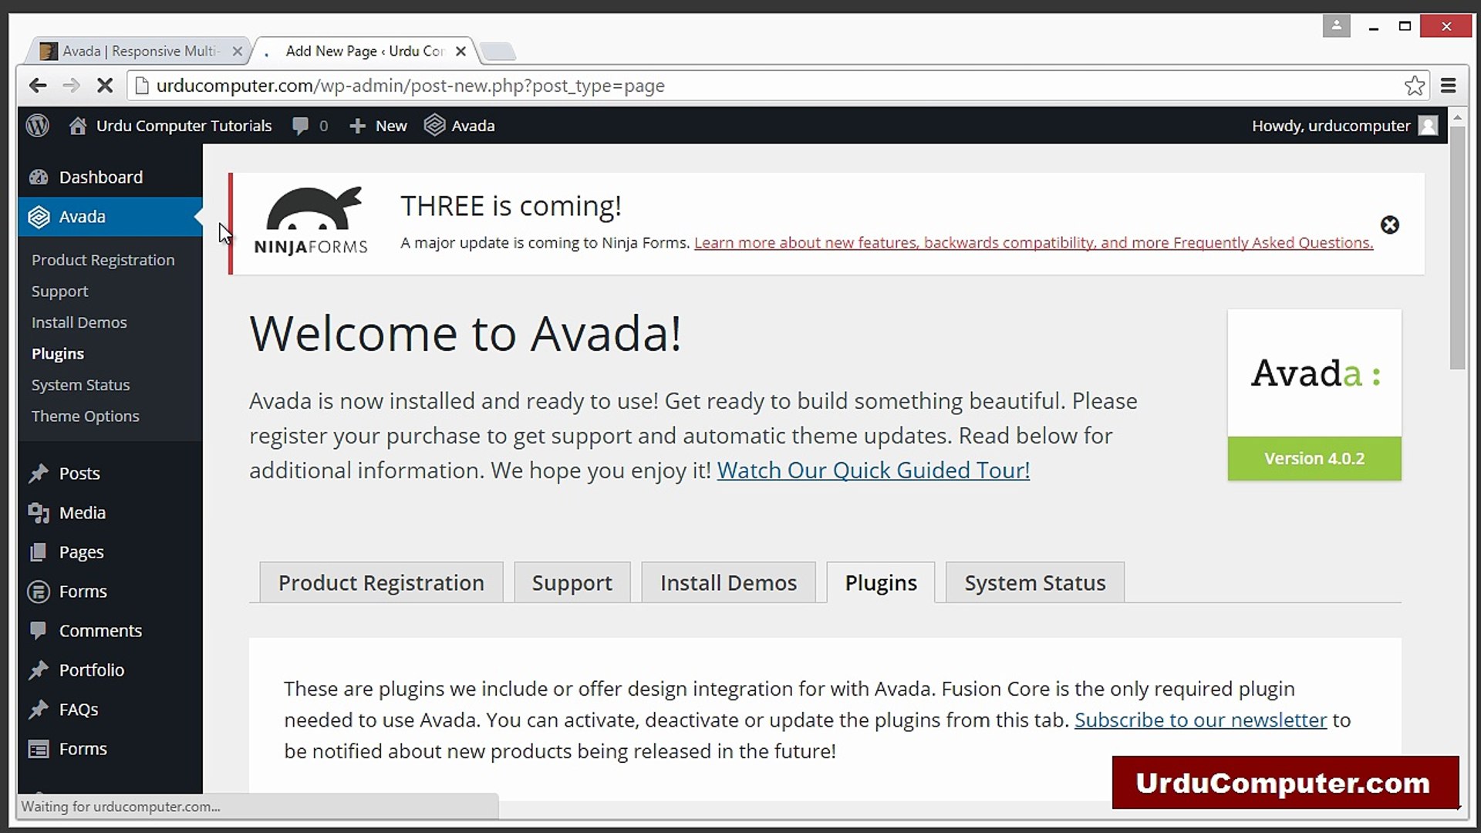Switch to the System Status tab
This screenshot has width=1481, height=833.
(x=1034, y=582)
